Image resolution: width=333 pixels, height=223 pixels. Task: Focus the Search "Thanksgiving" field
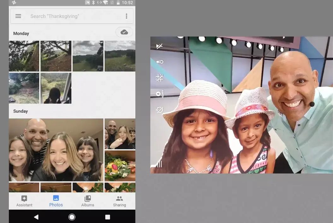click(72, 16)
